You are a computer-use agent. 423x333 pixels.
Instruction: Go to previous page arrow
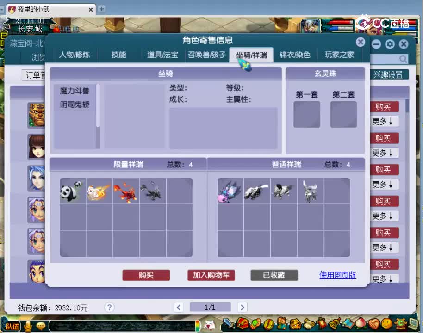tap(179, 307)
